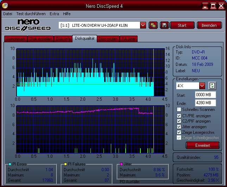The height and width of the screenshot is (187, 227).
Task: Click the cyan PI Errors color swatch
Action: (10, 164)
